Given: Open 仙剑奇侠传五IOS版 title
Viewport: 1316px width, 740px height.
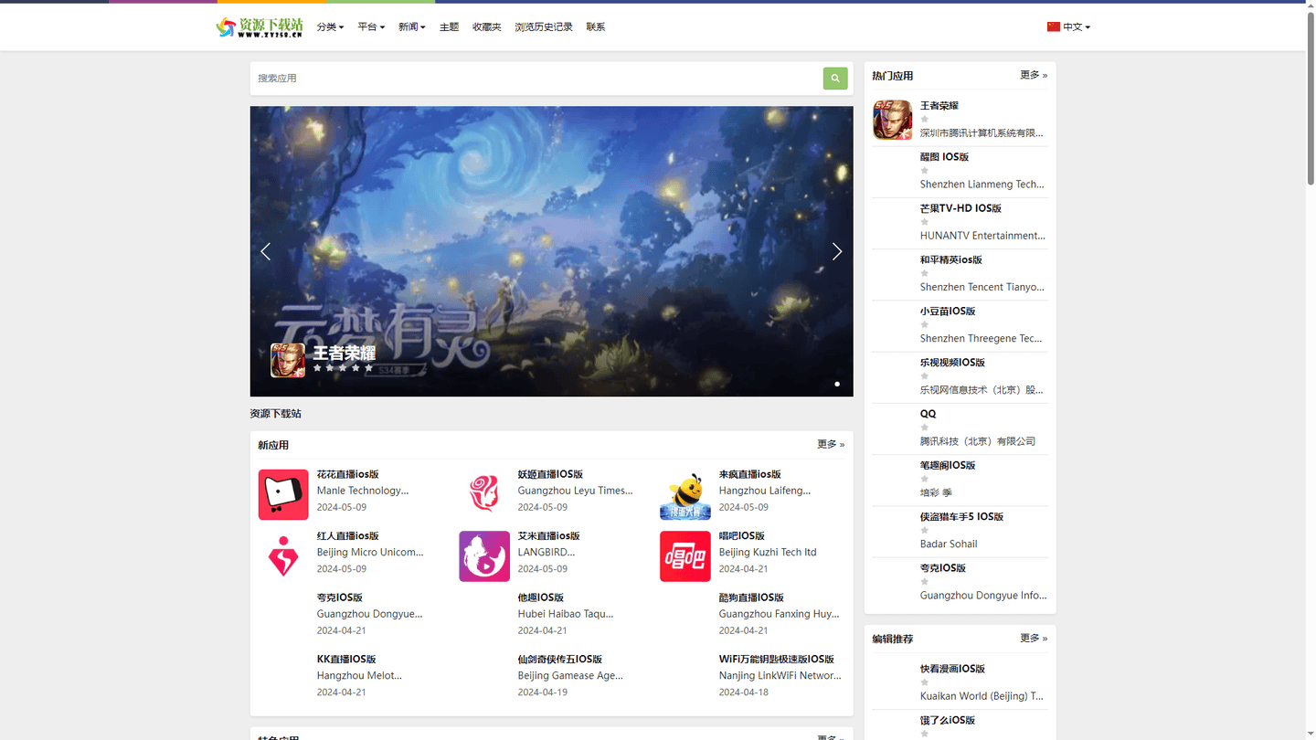Looking at the screenshot, I should (560, 660).
